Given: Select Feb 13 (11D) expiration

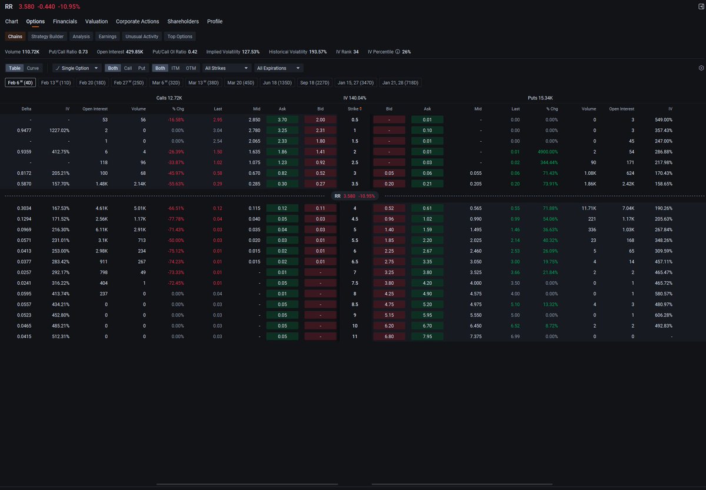Looking at the screenshot, I should pos(56,83).
